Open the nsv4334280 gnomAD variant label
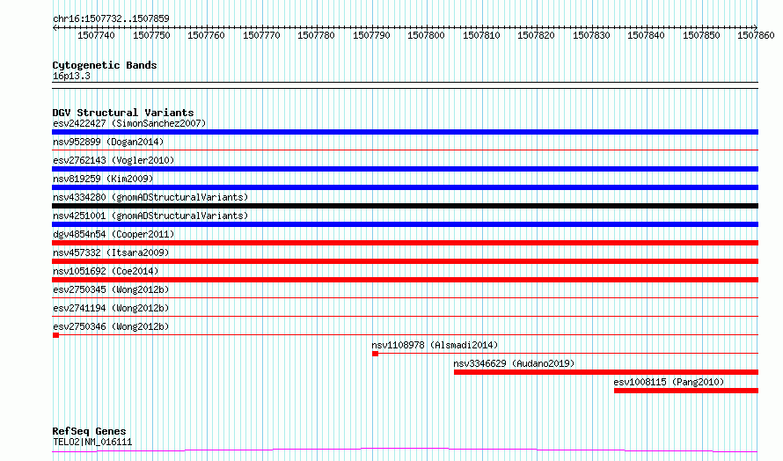This screenshot has width=783, height=461. click(x=150, y=197)
